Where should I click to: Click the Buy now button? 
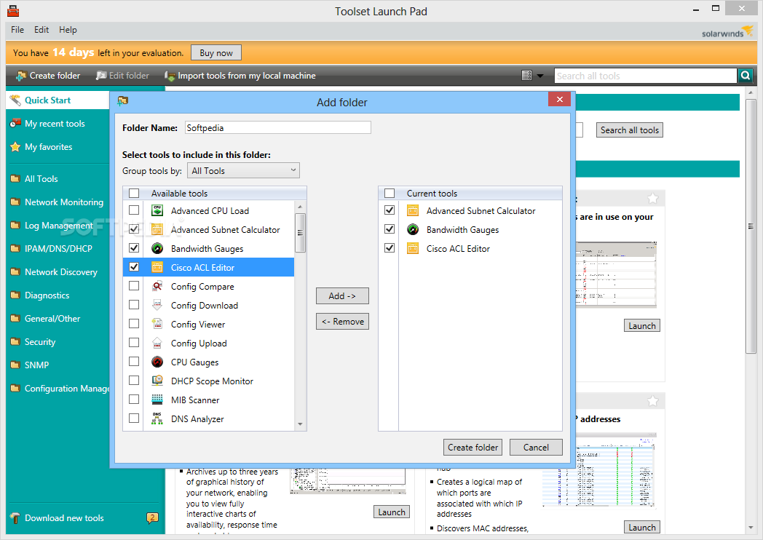point(216,52)
